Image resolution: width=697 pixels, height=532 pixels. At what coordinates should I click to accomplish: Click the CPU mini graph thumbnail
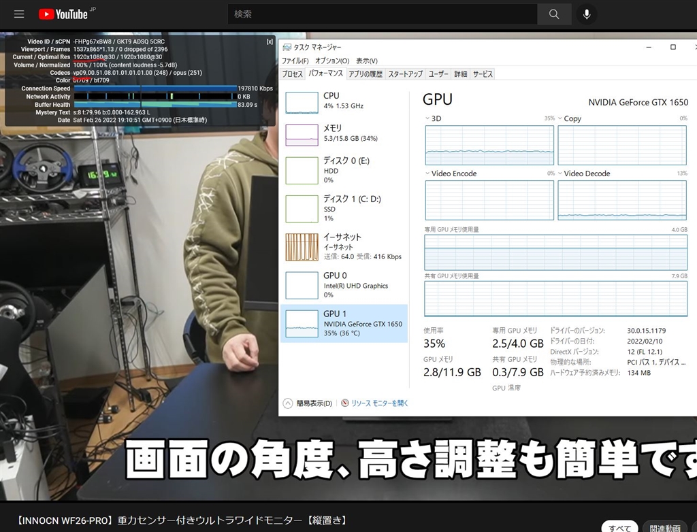pos(302,103)
